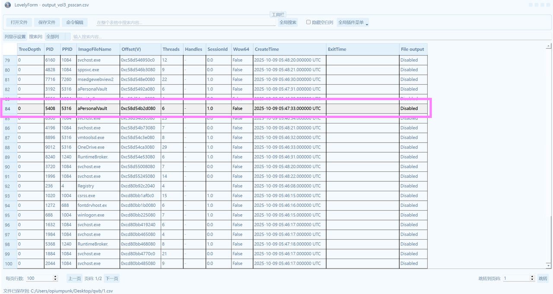The height and width of the screenshot is (294, 553).
Task: Go to previous page with 上一页
Action: point(74,278)
